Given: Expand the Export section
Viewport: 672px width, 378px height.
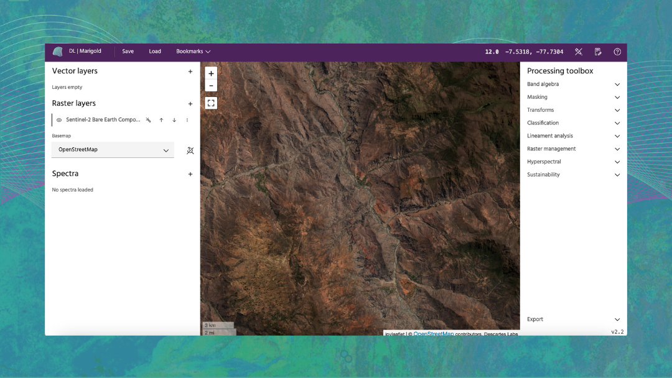Looking at the screenshot, I should click(574, 320).
